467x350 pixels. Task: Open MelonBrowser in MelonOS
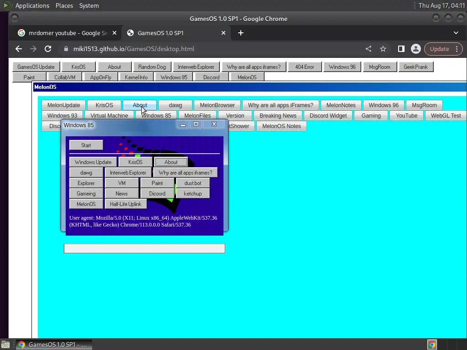218,105
